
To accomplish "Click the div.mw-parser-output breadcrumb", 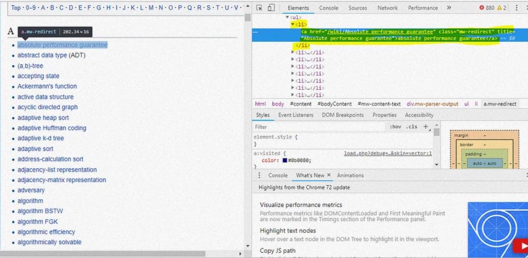I will [x=432, y=104].
